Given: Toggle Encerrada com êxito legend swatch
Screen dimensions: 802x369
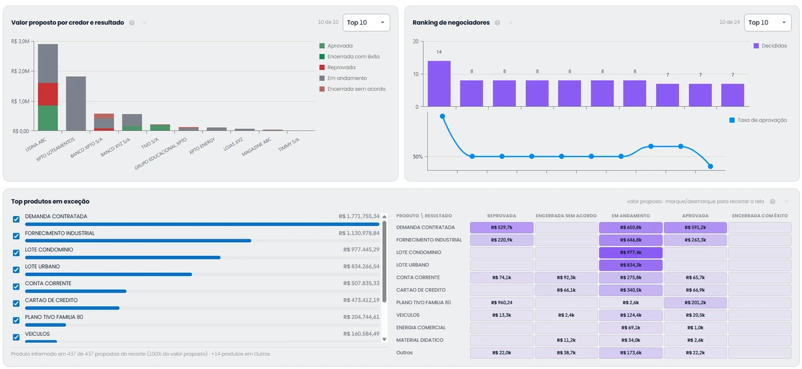Looking at the screenshot, I should tap(322, 56).
